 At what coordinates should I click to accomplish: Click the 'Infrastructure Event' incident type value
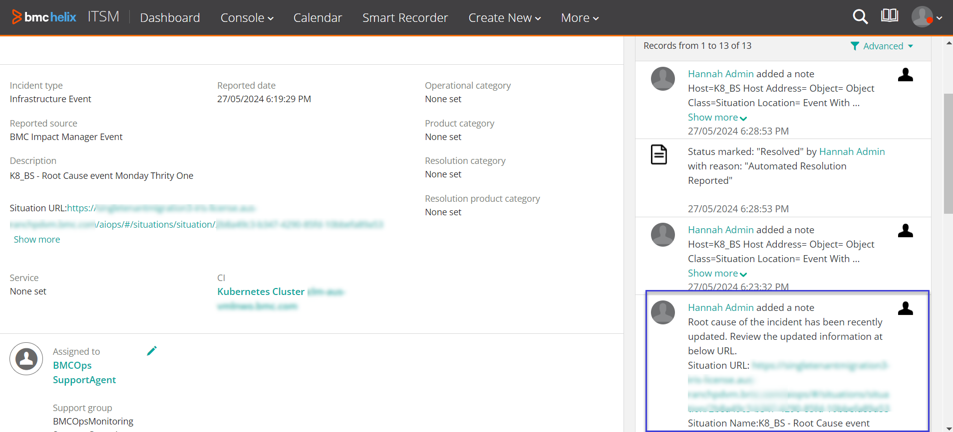pyautogui.click(x=50, y=99)
